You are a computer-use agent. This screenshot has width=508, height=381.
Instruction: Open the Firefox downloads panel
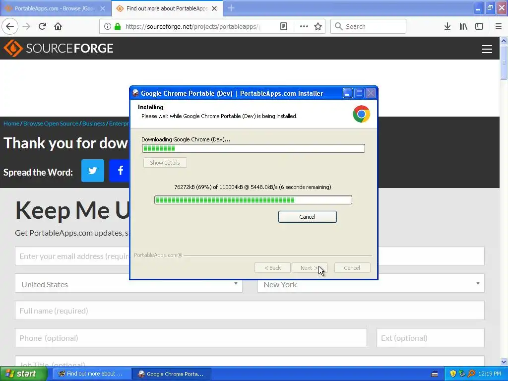tap(447, 26)
